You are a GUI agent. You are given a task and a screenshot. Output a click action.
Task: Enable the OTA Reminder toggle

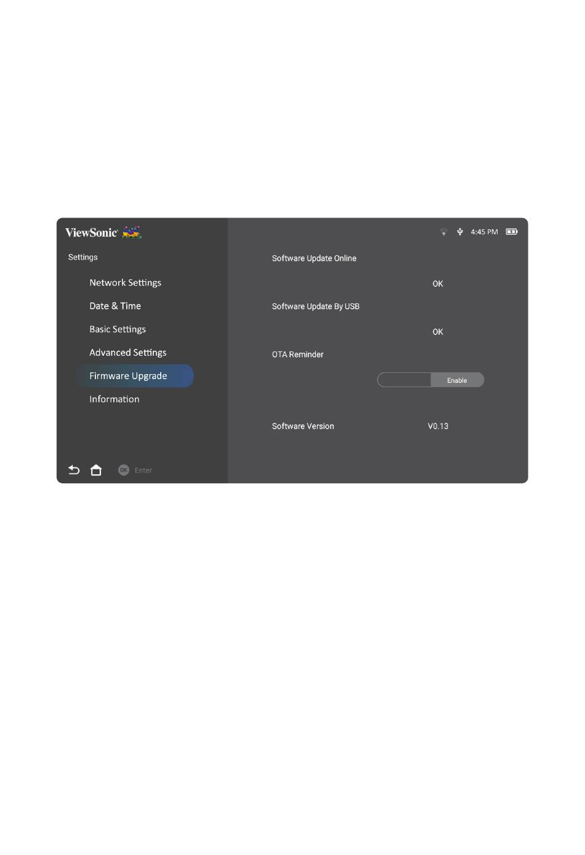[458, 380]
